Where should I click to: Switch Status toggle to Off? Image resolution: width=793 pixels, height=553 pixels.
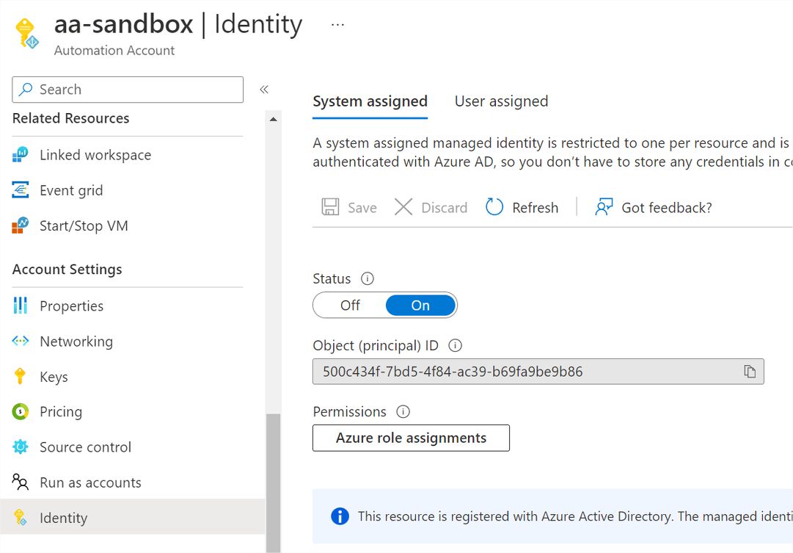pyautogui.click(x=350, y=306)
